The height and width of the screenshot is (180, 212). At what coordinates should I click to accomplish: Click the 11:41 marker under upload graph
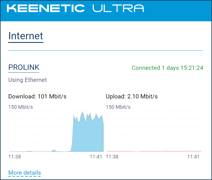pos(193,157)
